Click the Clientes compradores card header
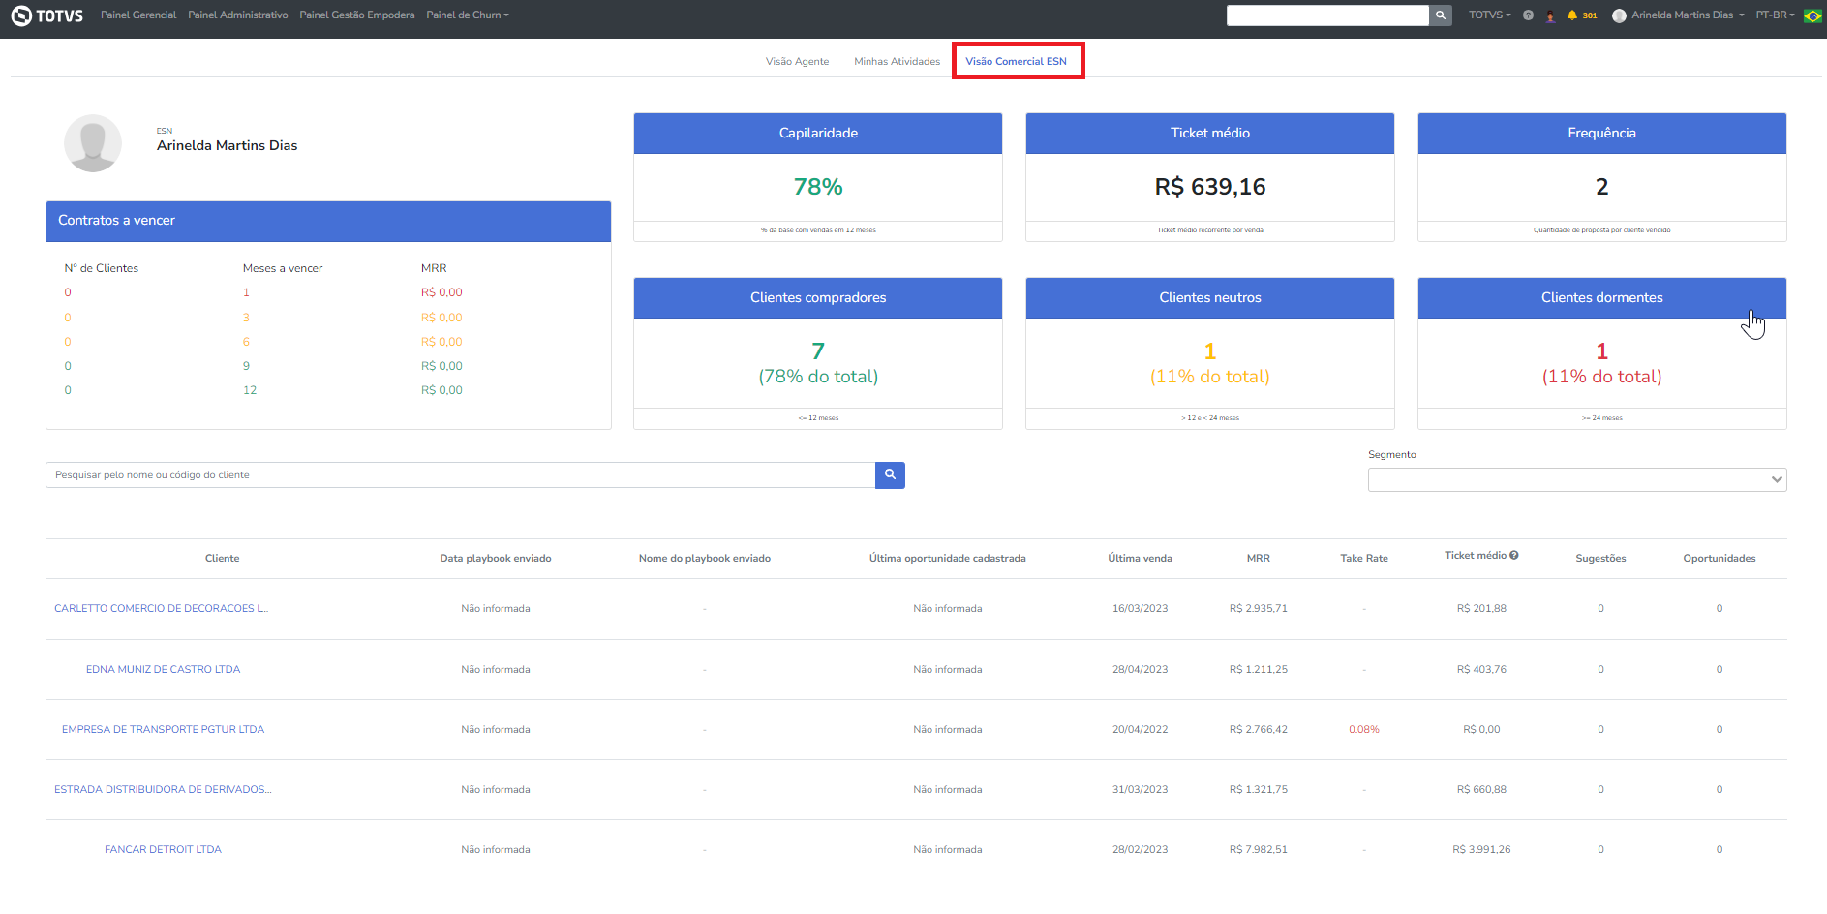Image resolution: width=1827 pixels, height=914 pixels. pyautogui.click(x=818, y=298)
